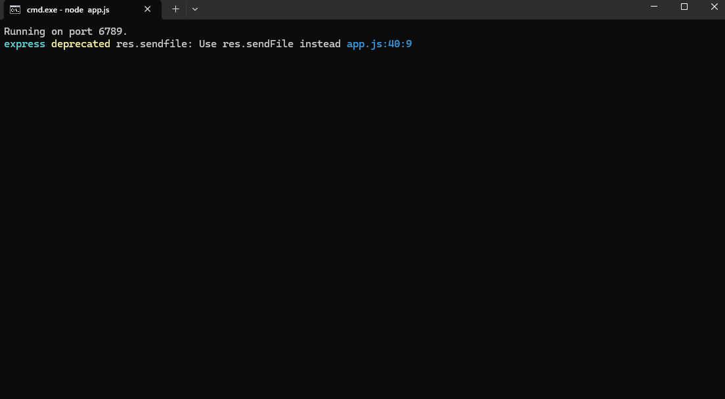The image size is (725, 399).
Task: Expand the new tab profile dropdown chevron
Action: [x=195, y=9]
